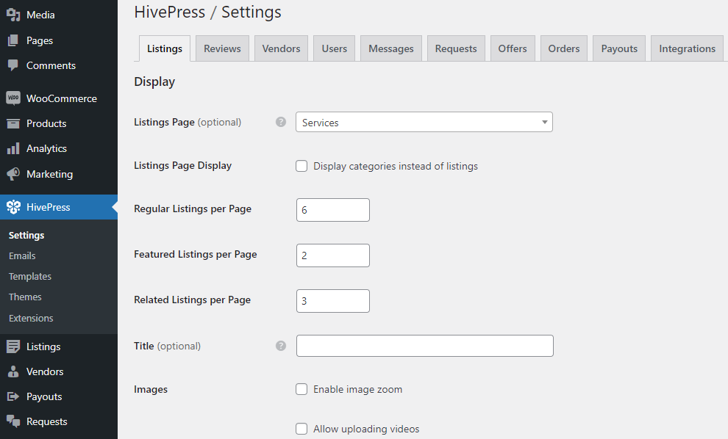
Task: Open Payouts via its sidebar icon
Action: [x=14, y=396]
